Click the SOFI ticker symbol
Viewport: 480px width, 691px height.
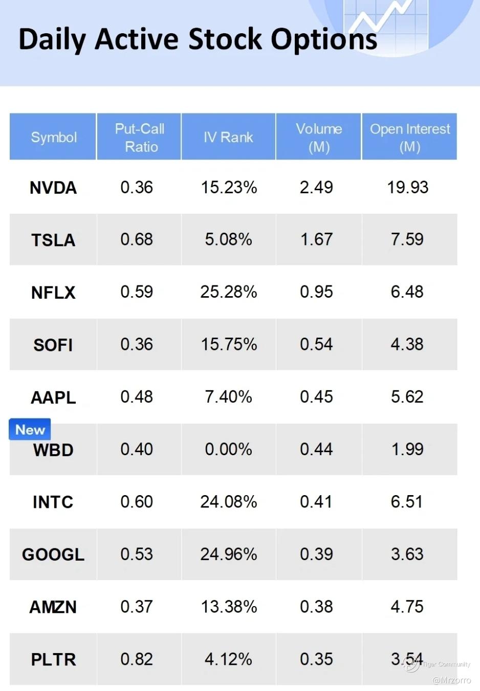[53, 345]
